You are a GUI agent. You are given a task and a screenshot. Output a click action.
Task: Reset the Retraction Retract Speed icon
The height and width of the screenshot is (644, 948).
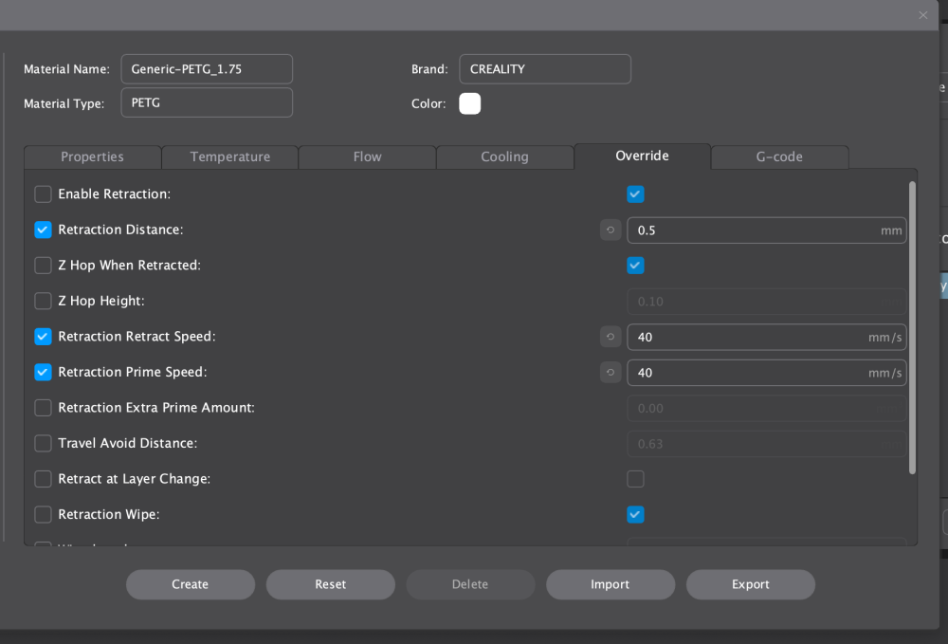[611, 337]
